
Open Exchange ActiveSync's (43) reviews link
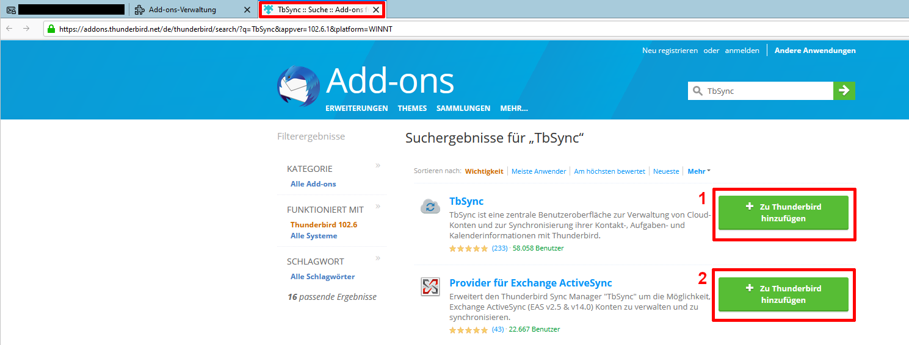pyautogui.click(x=498, y=329)
